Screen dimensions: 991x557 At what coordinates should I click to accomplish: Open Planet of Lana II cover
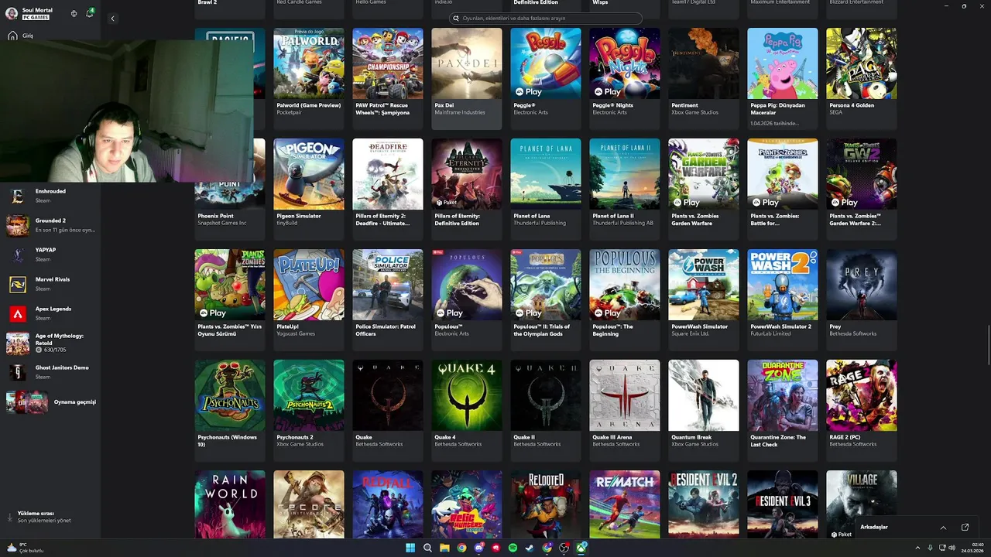click(x=625, y=174)
